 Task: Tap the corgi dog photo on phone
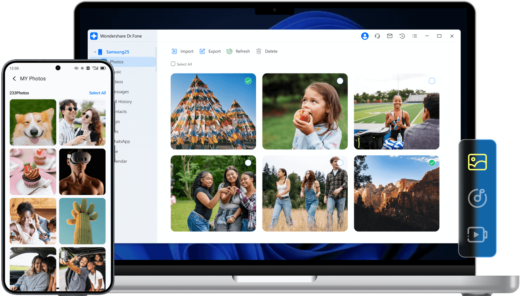click(33, 123)
